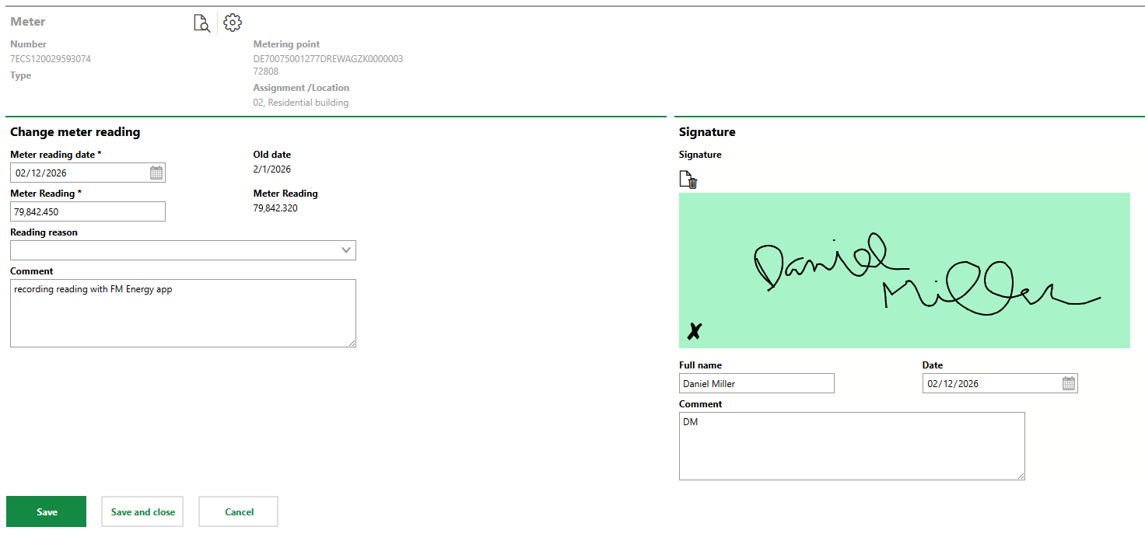Cancel the meter reading change
This screenshot has height=534, width=1145.
pyautogui.click(x=239, y=512)
